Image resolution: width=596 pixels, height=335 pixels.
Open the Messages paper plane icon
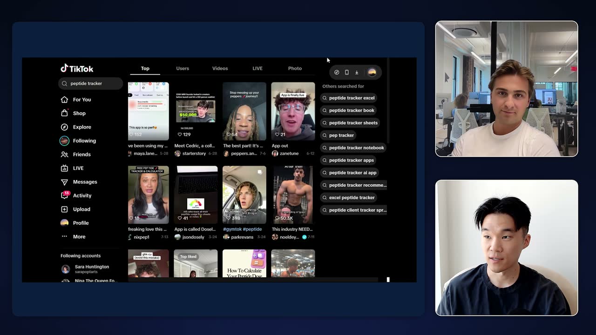pyautogui.click(x=64, y=182)
